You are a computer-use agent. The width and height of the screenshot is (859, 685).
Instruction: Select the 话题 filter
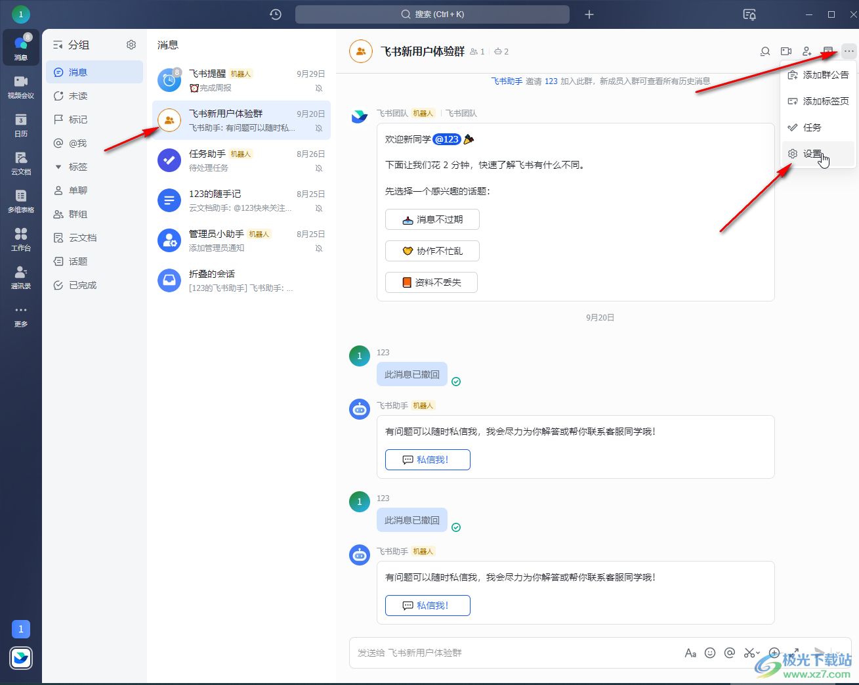pos(94,261)
